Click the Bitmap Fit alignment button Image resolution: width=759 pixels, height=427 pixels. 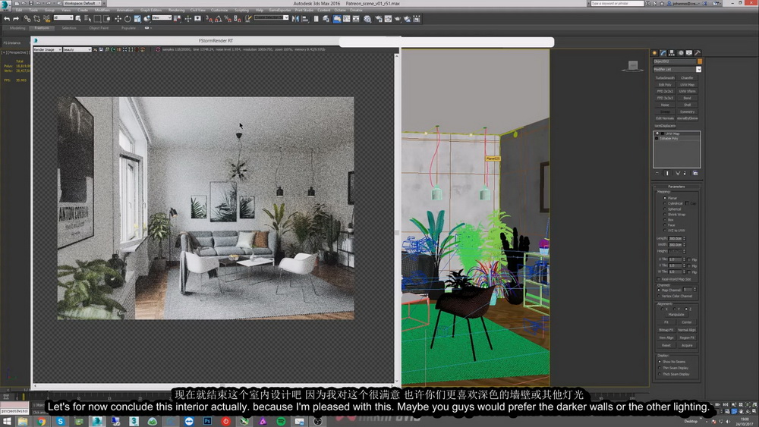tap(666, 330)
